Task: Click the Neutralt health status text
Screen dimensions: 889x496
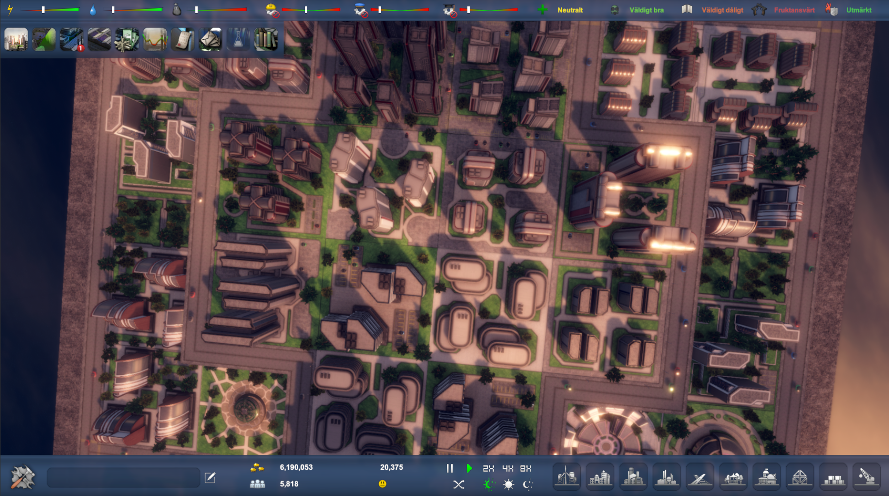Action: tap(570, 10)
